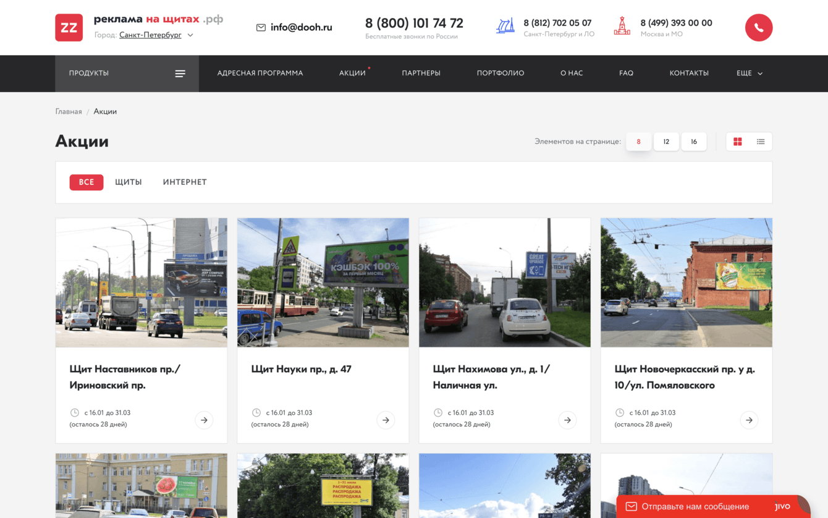Open the Щит Наставников пр./Ириновский пр. title
The height and width of the screenshot is (518, 828).
tap(125, 377)
